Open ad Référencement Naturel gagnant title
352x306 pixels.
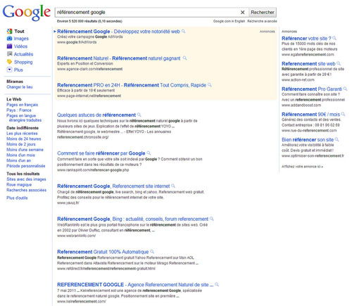coord(119,58)
